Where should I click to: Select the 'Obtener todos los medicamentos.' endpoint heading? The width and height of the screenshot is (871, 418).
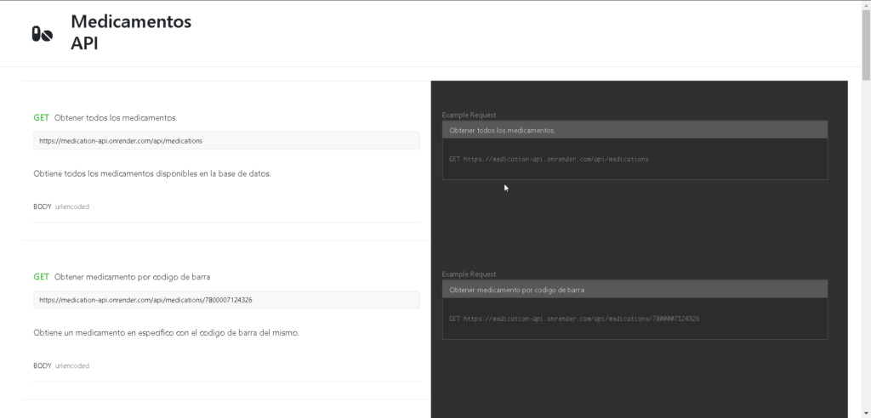pos(116,117)
